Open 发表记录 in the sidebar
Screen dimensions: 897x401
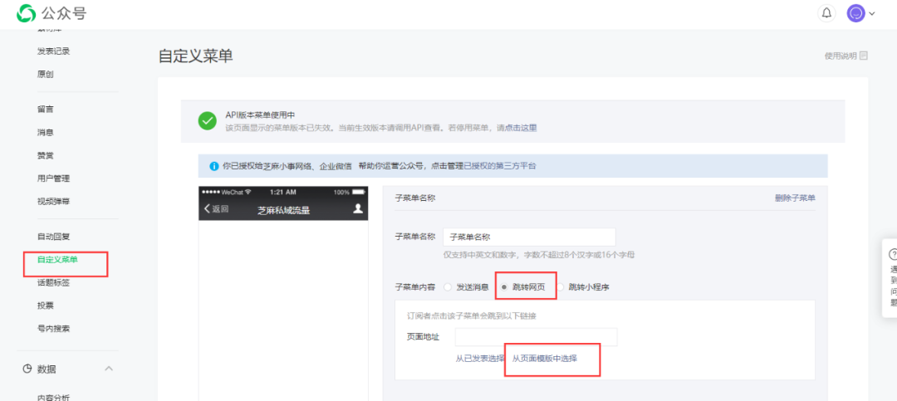54,51
